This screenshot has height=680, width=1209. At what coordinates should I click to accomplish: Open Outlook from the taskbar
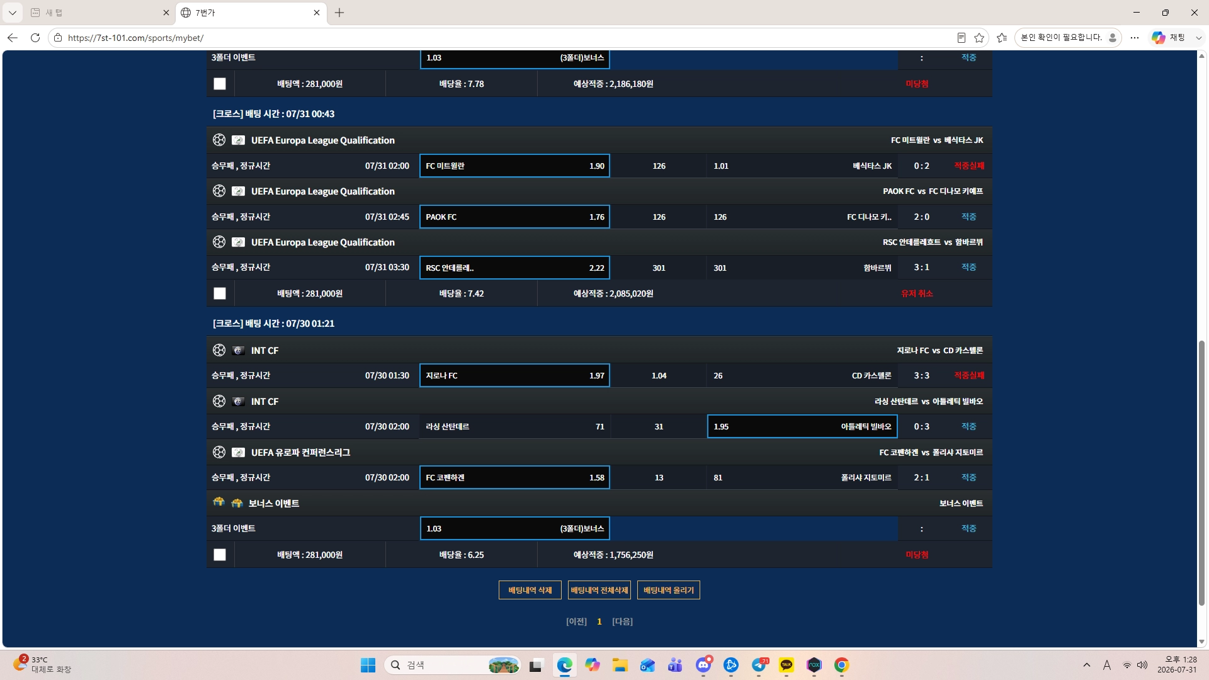click(647, 665)
